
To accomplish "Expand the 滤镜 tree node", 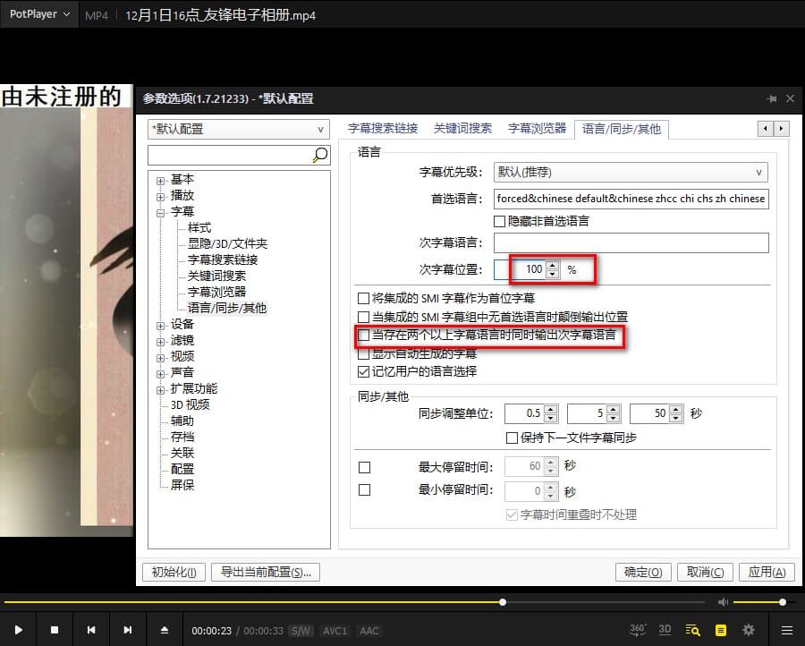I will [x=161, y=342].
